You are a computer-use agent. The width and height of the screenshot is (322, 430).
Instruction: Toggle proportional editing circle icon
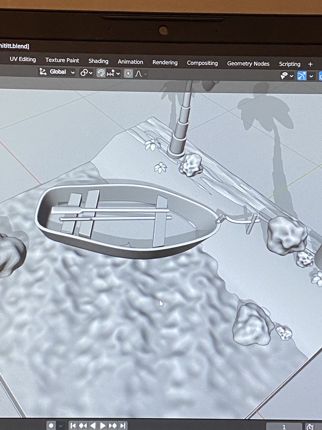[128, 74]
